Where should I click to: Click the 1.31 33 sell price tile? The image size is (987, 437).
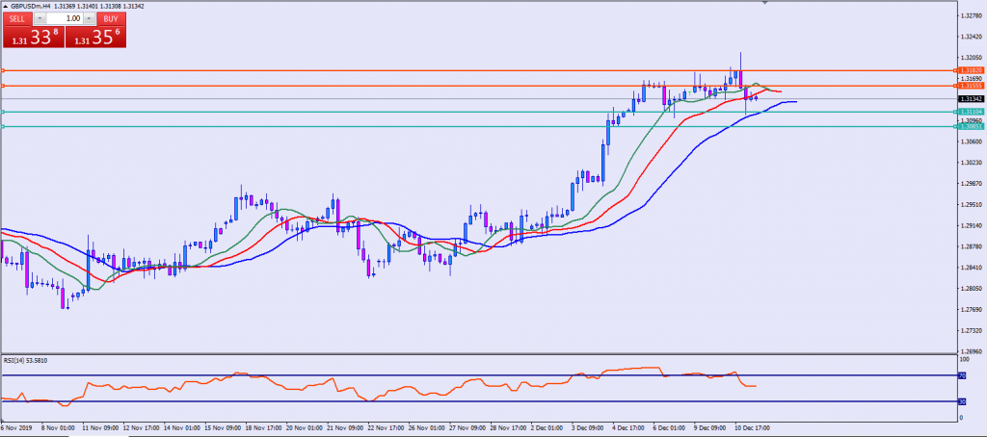click(32, 38)
